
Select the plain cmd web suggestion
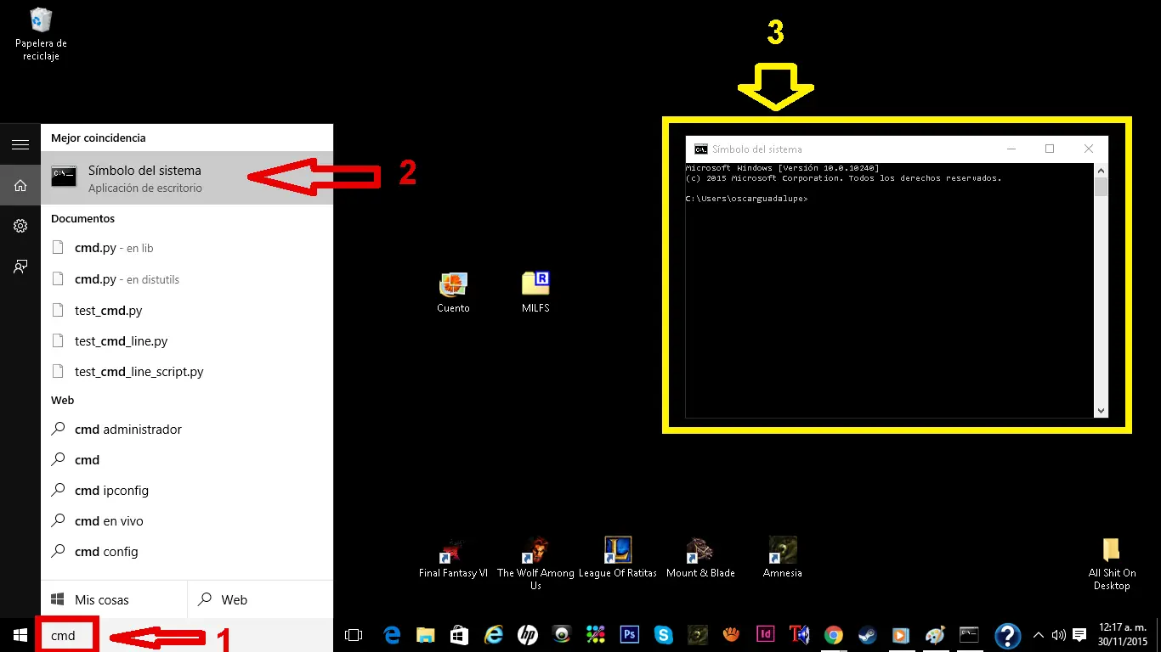(187, 460)
